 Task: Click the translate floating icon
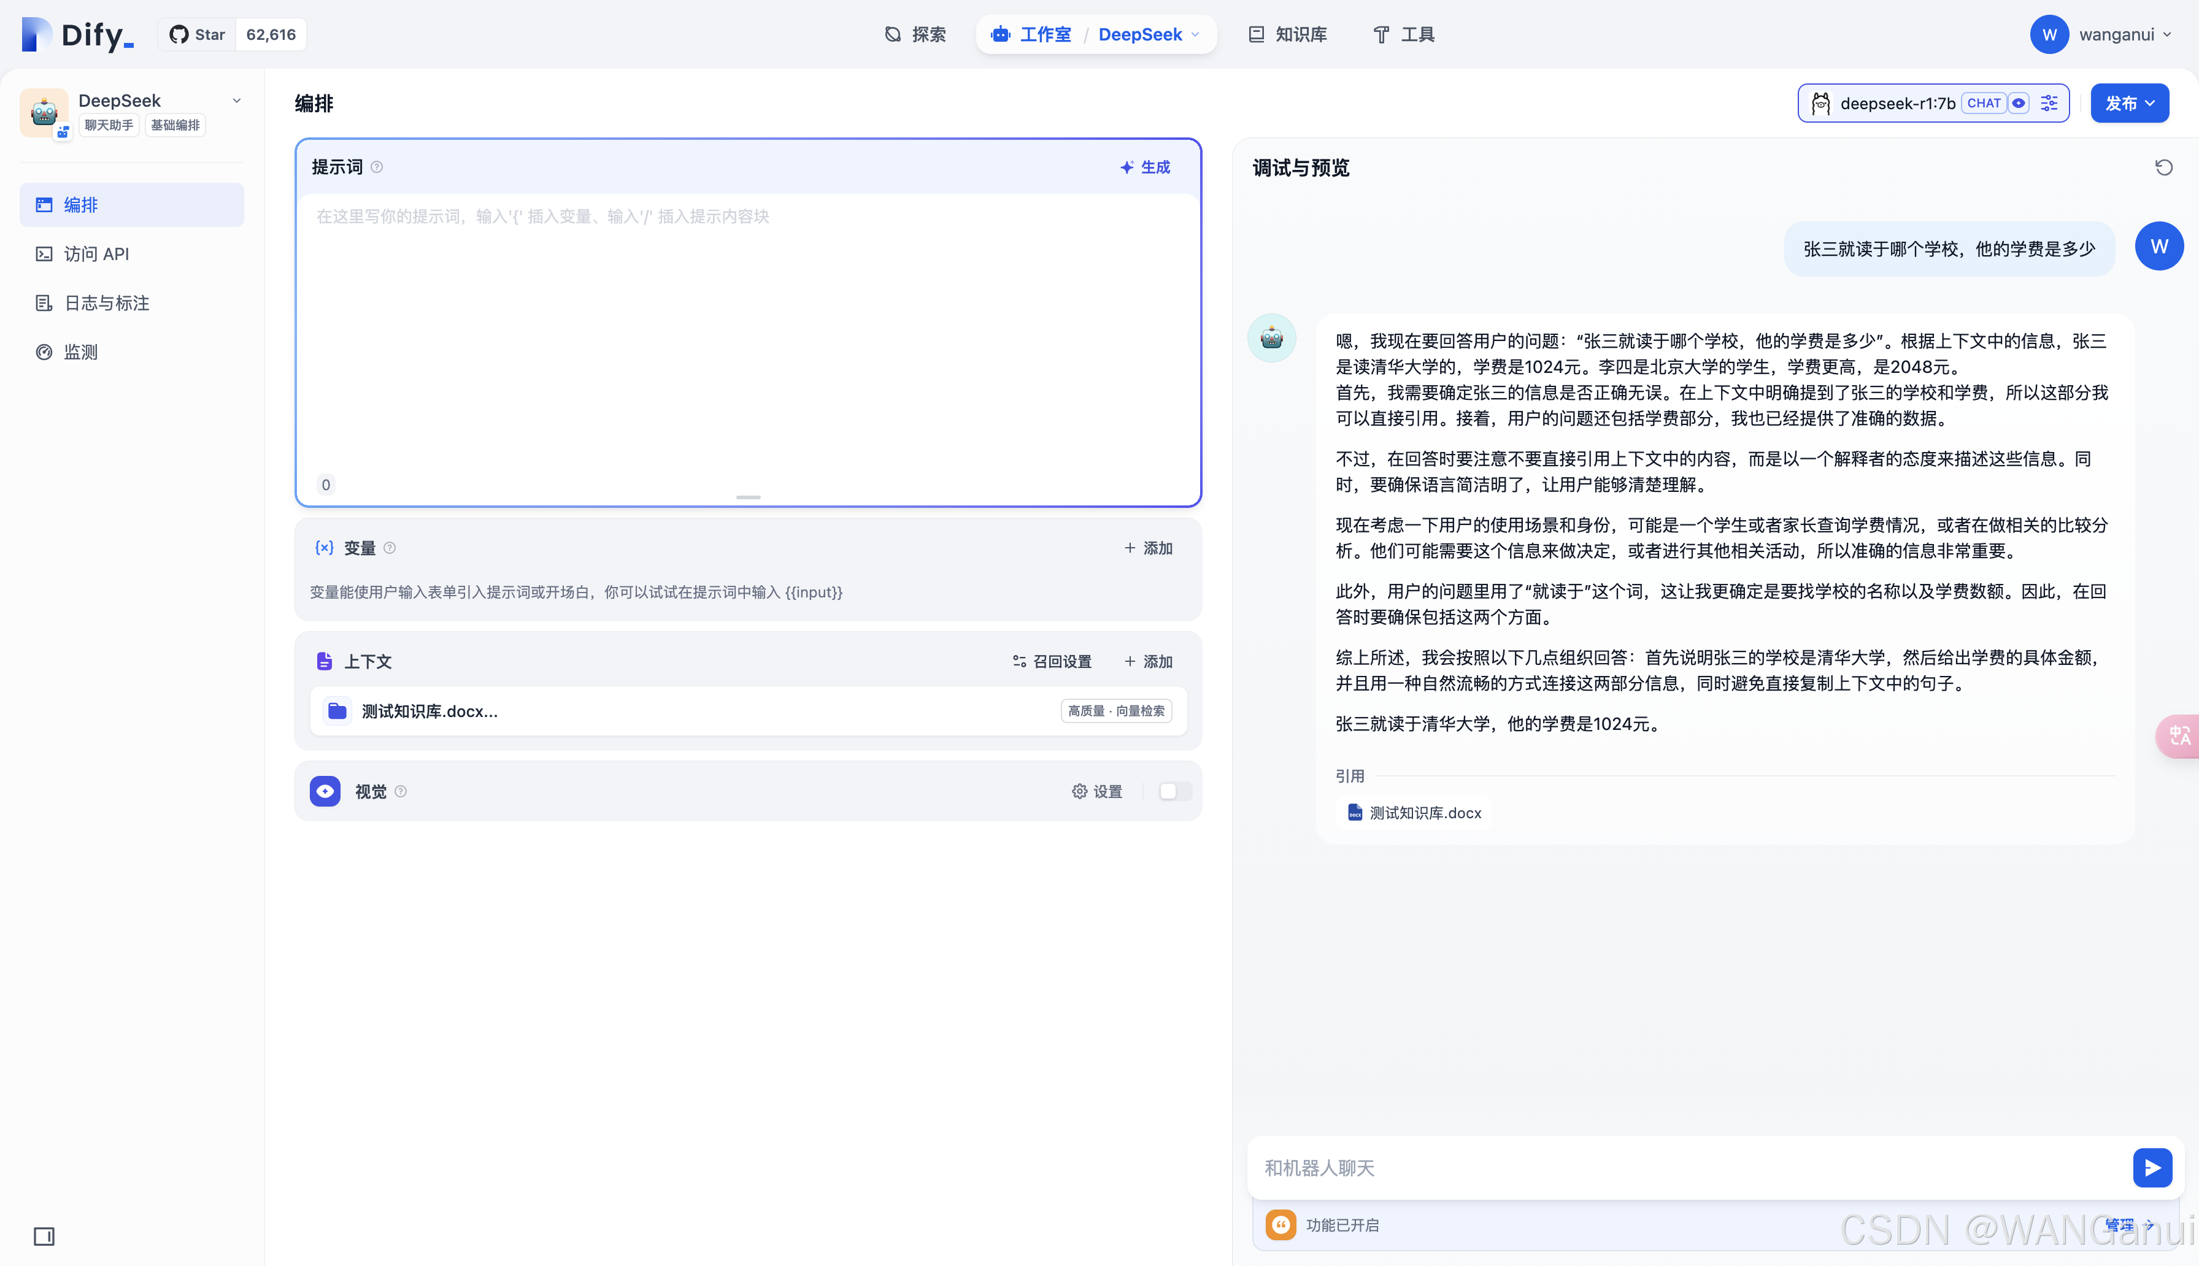pyautogui.click(x=2180, y=735)
